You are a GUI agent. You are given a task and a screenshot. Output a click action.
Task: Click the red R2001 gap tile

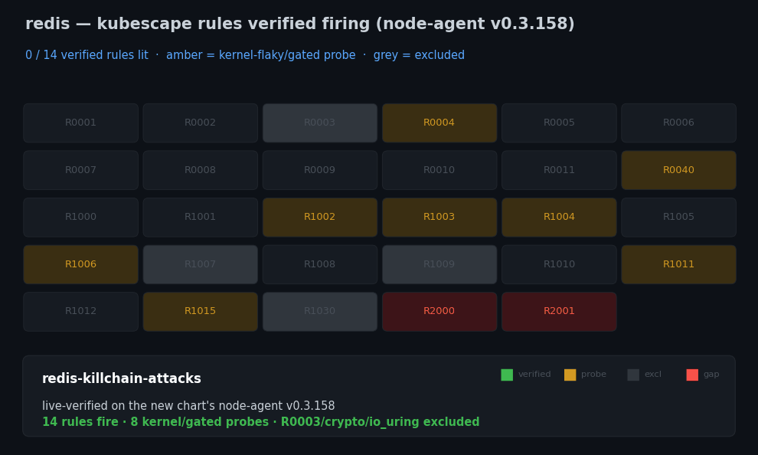tap(559, 312)
